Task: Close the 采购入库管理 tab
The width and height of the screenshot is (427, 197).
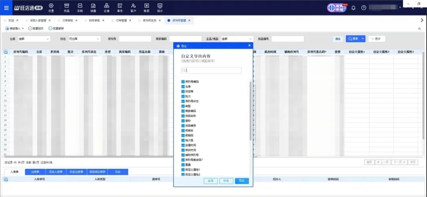Action: pos(49,21)
